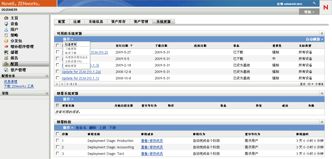Image resolution: width=332 pixels, height=159 pixels.
Task: Open the 分发包 bundles box icon
Action: pos(6,41)
